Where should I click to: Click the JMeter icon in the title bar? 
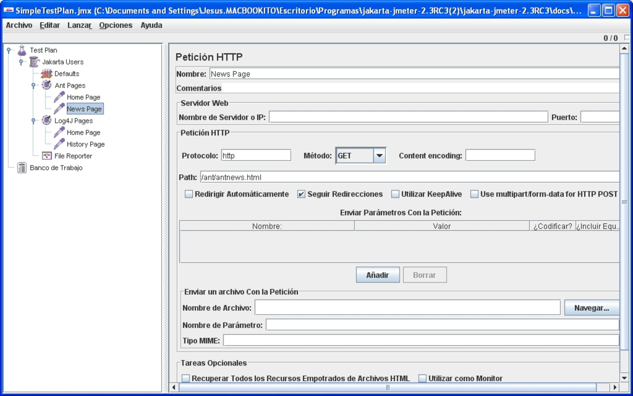8,10
